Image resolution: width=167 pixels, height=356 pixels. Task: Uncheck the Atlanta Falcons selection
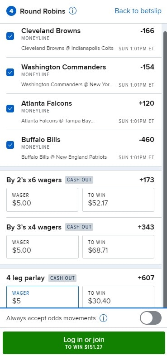[x=10, y=108]
